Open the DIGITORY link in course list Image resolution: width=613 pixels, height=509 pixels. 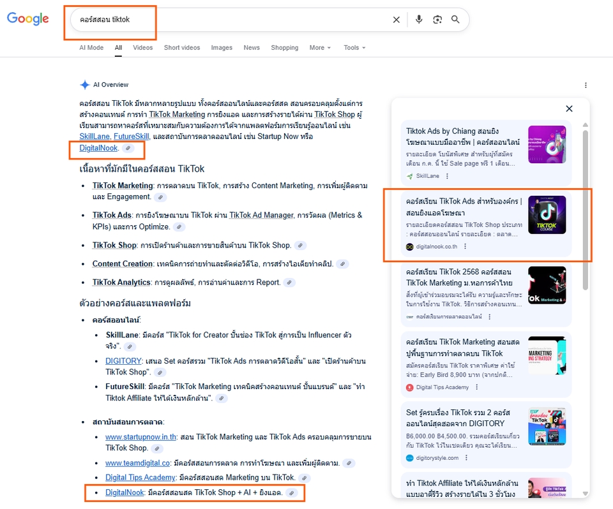[123, 361]
